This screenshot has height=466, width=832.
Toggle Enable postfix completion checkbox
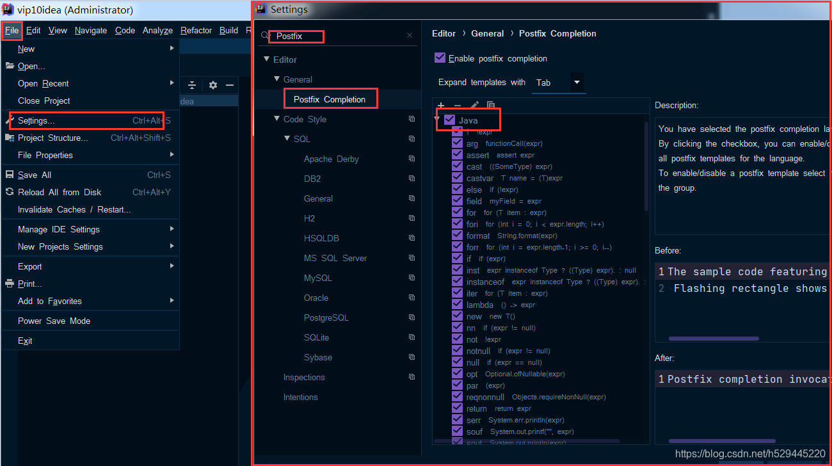click(x=440, y=58)
